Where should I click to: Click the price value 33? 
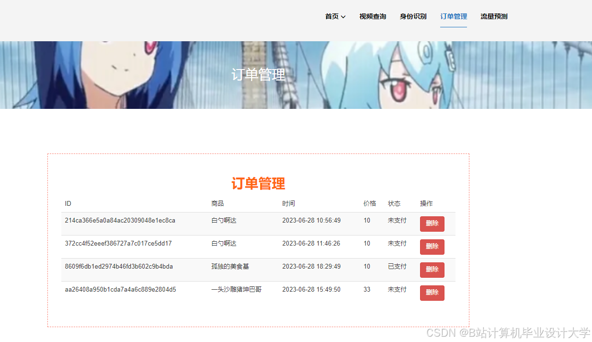[367, 290]
